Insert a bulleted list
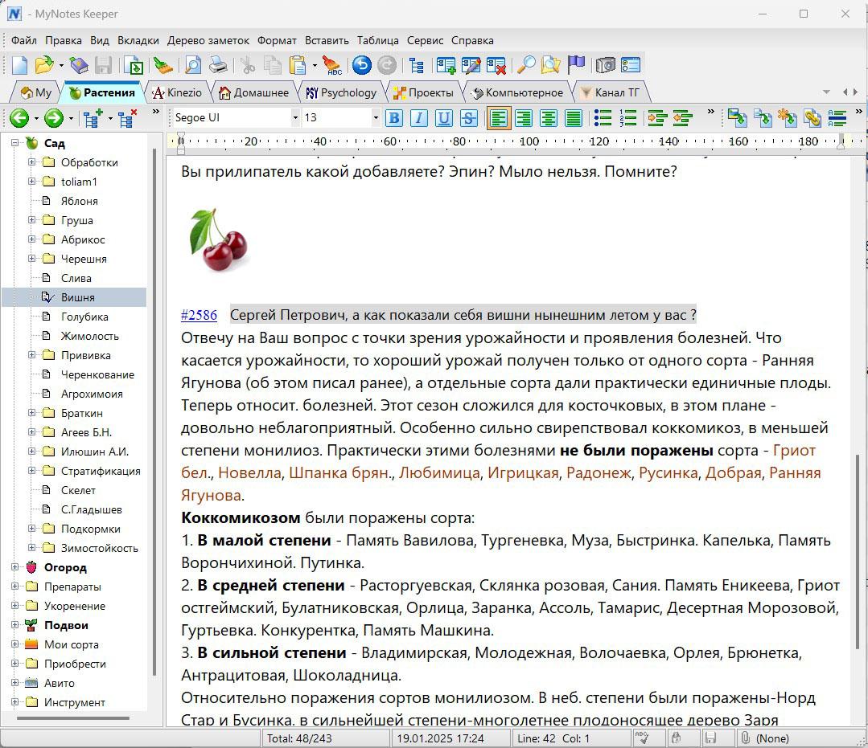Viewport: 868px width, 748px height. pyautogui.click(x=603, y=118)
